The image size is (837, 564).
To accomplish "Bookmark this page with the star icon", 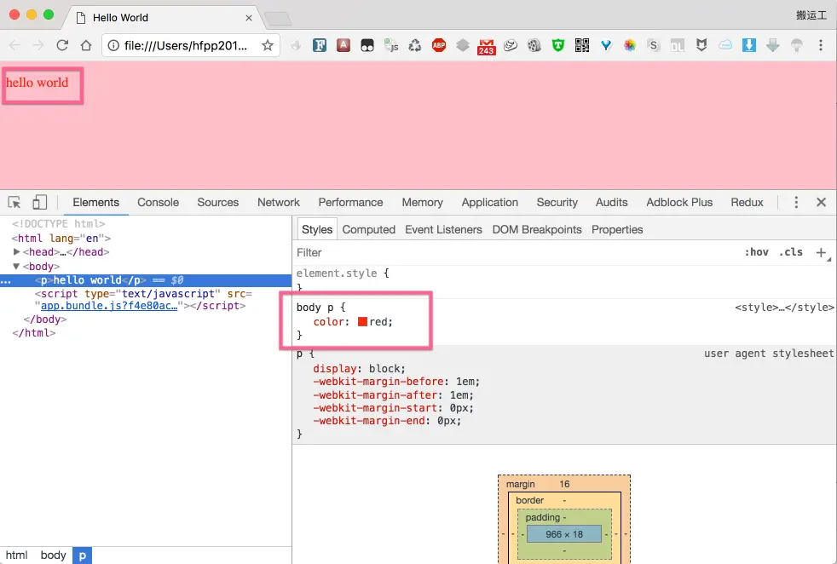I will click(x=268, y=45).
